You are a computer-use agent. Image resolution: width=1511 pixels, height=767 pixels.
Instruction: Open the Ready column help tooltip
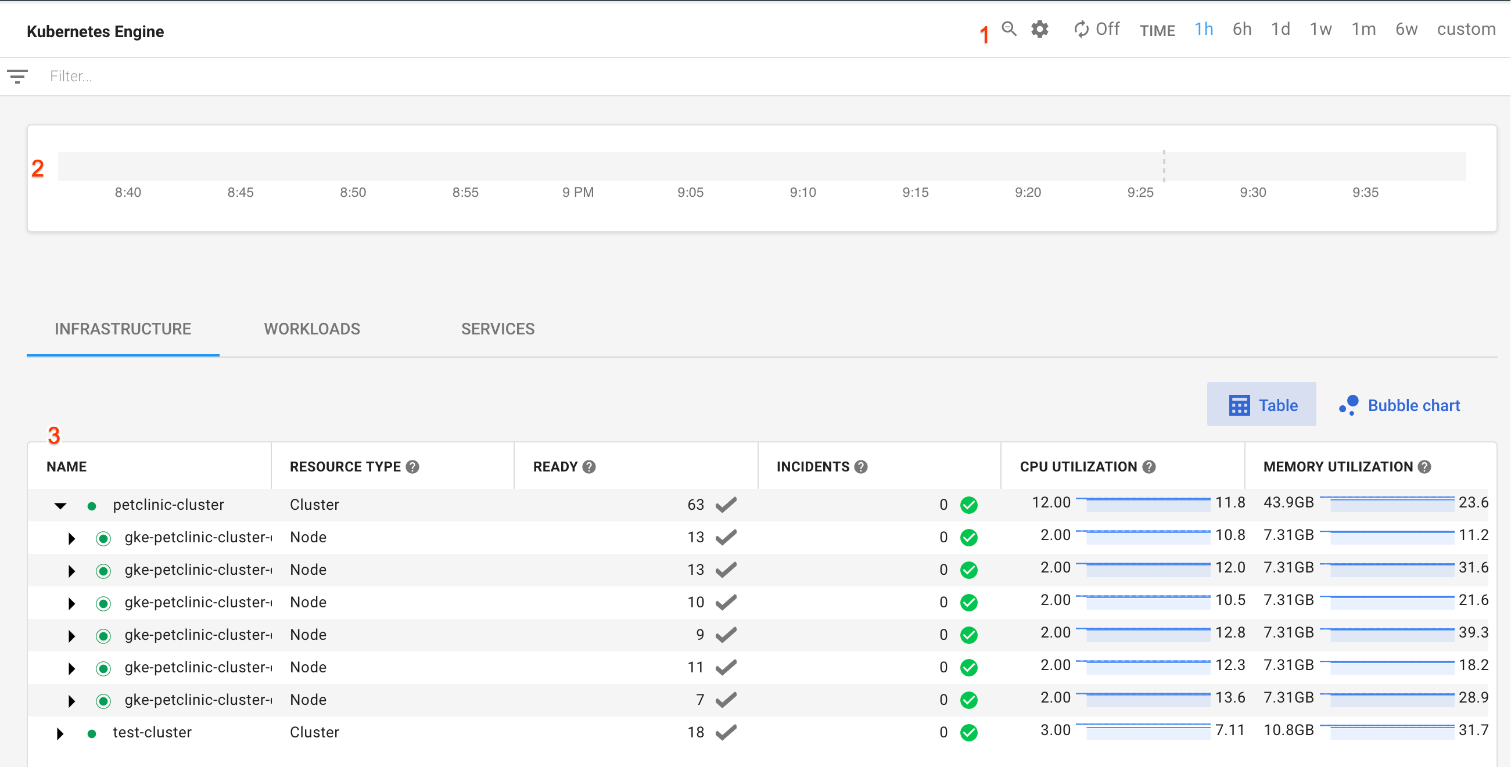pos(589,467)
